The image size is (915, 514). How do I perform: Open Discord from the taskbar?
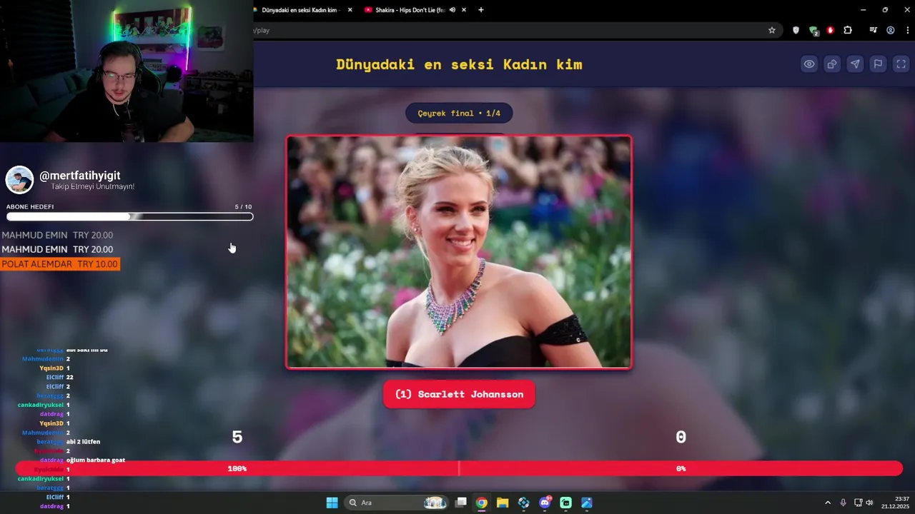[545, 503]
